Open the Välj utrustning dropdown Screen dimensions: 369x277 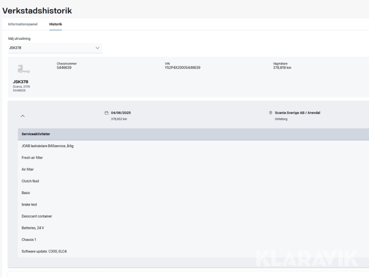click(55, 48)
